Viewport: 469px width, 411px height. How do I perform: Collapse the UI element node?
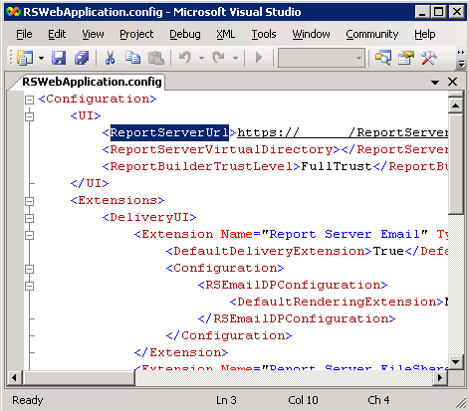[30, 116]
